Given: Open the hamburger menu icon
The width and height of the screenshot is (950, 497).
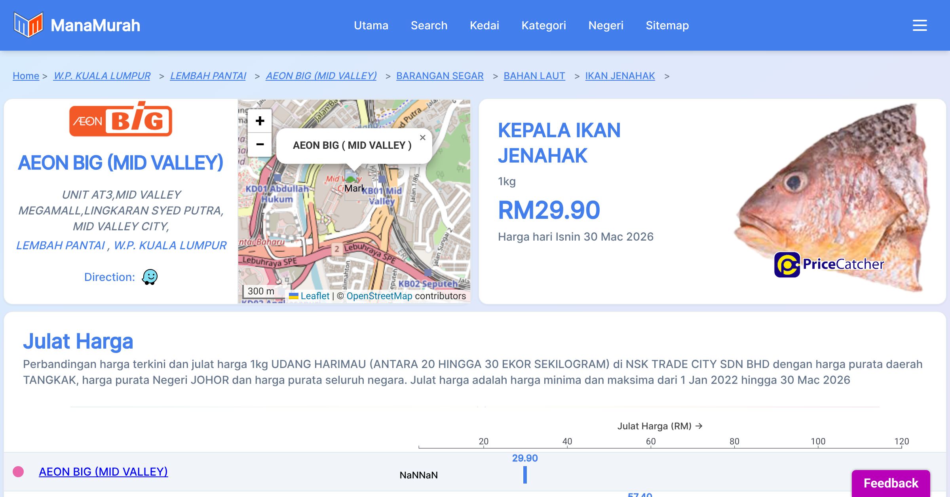Looking at the screenshot, I should [x=920, y=25].
